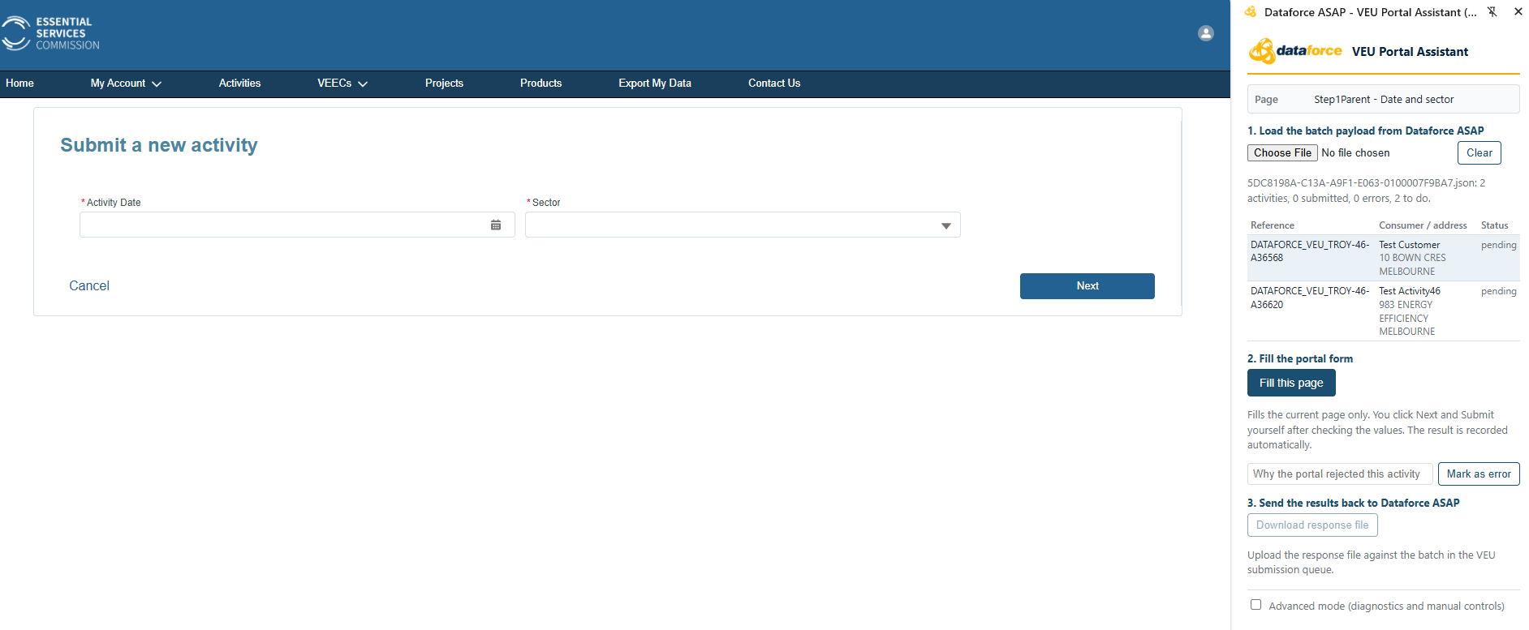Click Step1Parent - Date and sector page value
1529x630 pixels.
1384,100
